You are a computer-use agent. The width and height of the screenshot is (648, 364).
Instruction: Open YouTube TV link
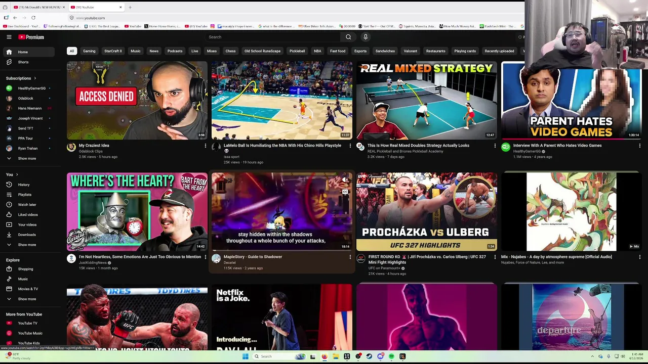pyautogui.click(x=29, y=323)
